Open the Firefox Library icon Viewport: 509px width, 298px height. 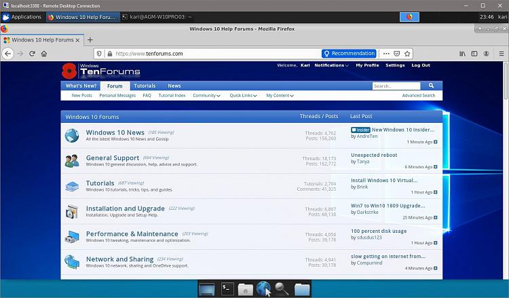coord(462,54)
